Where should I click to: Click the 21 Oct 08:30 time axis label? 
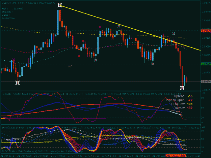(25, 156)
